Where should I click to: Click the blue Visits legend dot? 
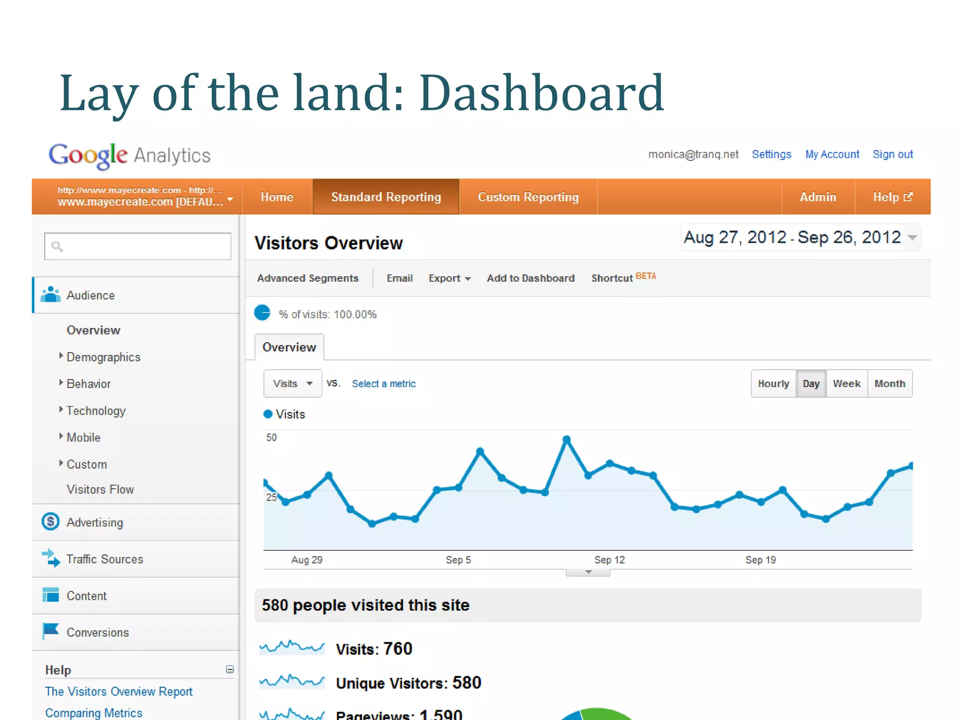(268, 414)
